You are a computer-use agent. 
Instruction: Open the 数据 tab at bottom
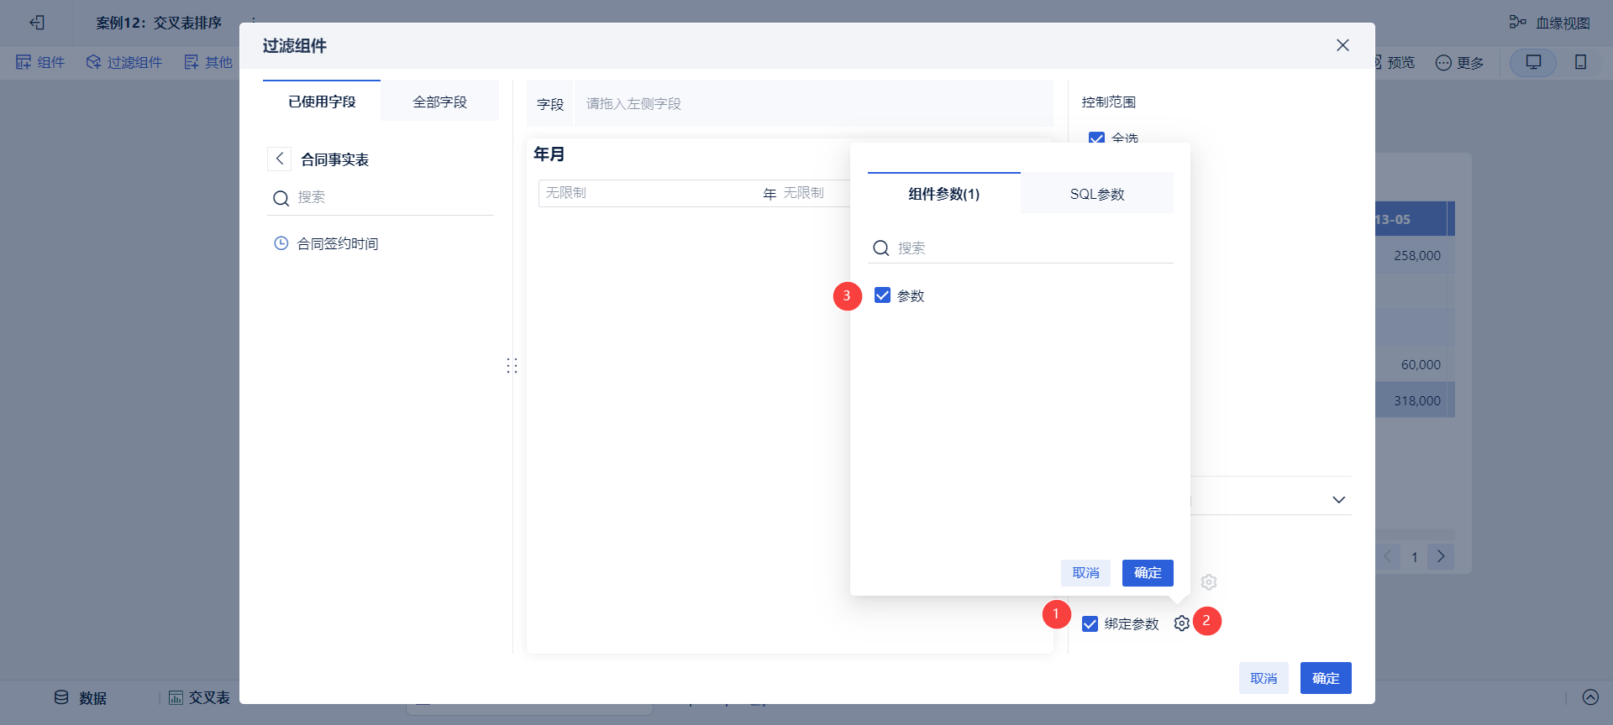click(81, 698)
